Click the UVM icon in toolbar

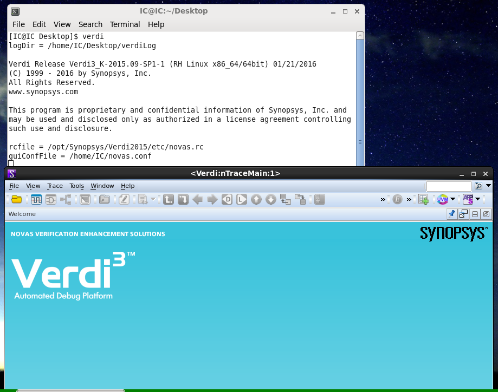(x=442, y=199)
